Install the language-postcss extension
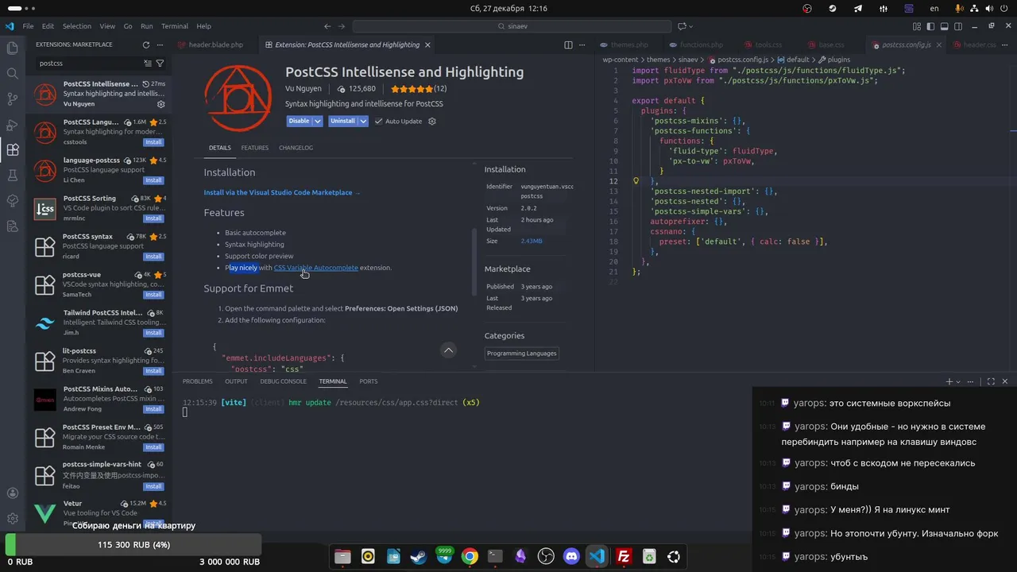1017x572 pixels. 153,180
